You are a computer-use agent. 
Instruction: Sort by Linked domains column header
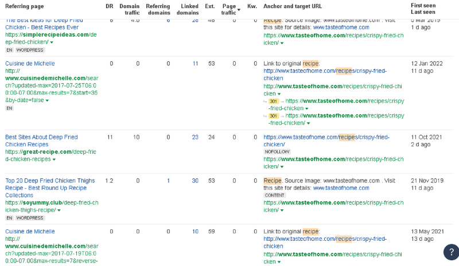pos(188,9)
